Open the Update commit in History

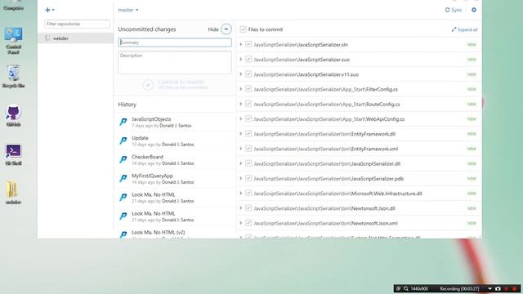(175, 141)
